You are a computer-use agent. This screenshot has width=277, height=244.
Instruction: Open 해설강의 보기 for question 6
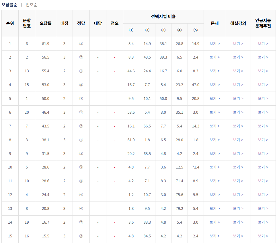(x=238, y=44)
